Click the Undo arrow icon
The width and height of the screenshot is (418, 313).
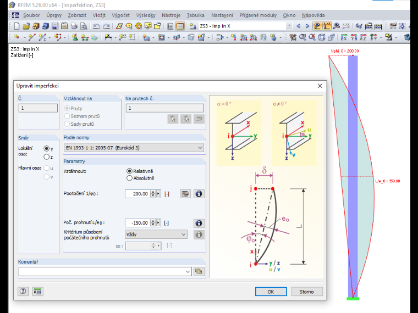click(96, 26)
